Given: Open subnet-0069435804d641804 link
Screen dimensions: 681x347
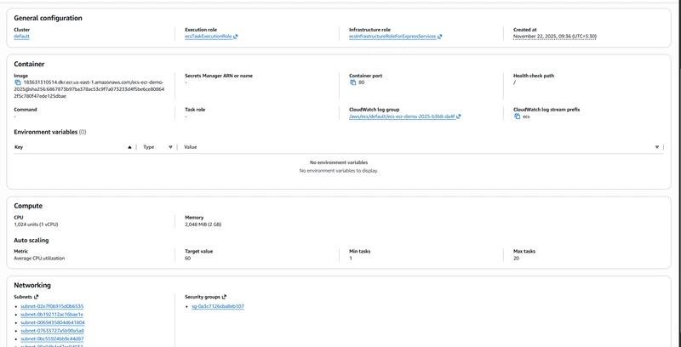Looking at the screenshot, I should (52, 322).
